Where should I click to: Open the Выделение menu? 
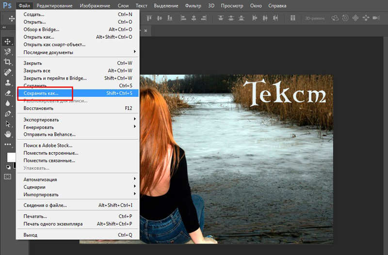[166, 5]
